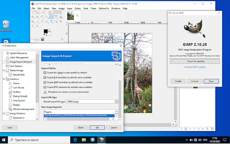Viewport: 230px width, 144px height.
Task: Select the Color Picker eyedropper tool
Action: (33, 26)
